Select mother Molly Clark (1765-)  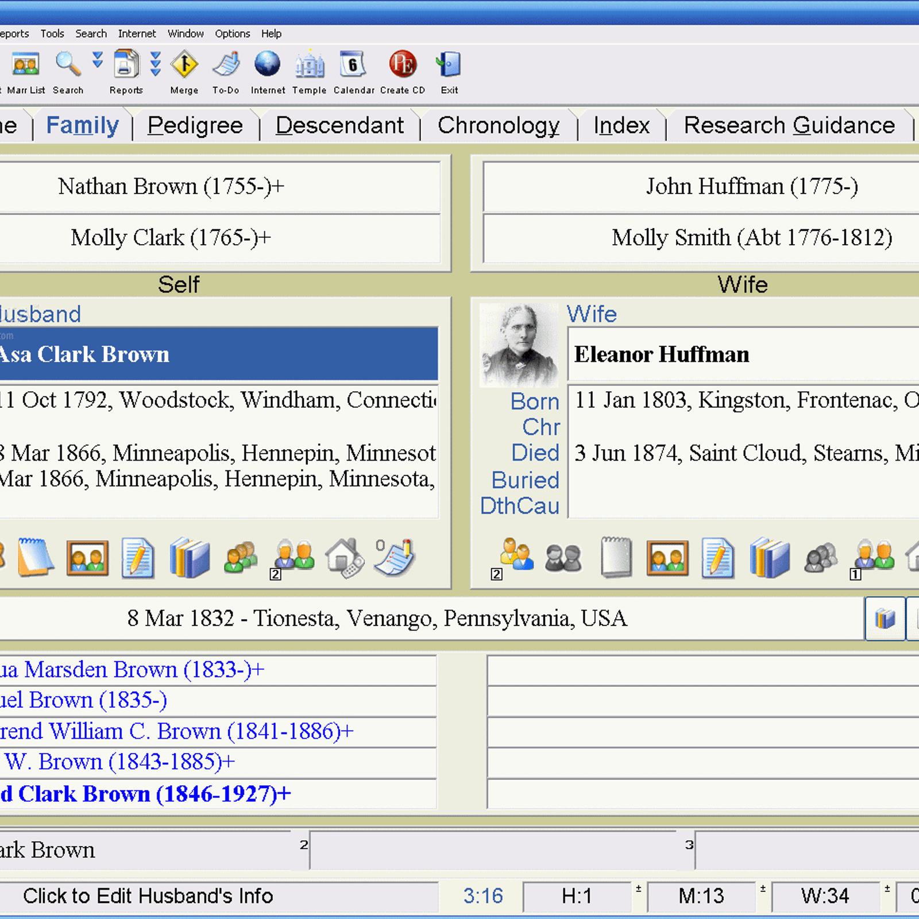[x=220, y=238]
